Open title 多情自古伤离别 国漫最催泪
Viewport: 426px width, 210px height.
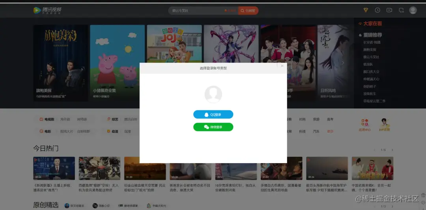[281, 188]
